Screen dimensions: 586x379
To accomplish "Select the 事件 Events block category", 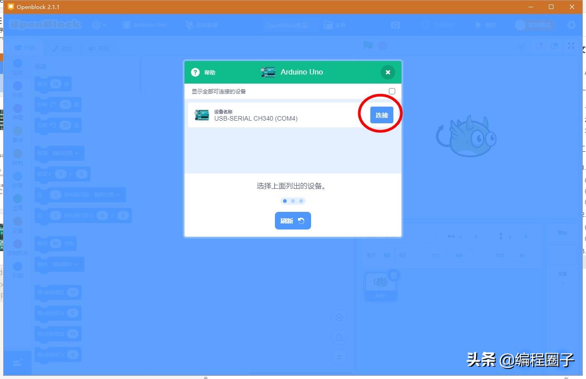I will pyautogui.click(x=17, y=135).
